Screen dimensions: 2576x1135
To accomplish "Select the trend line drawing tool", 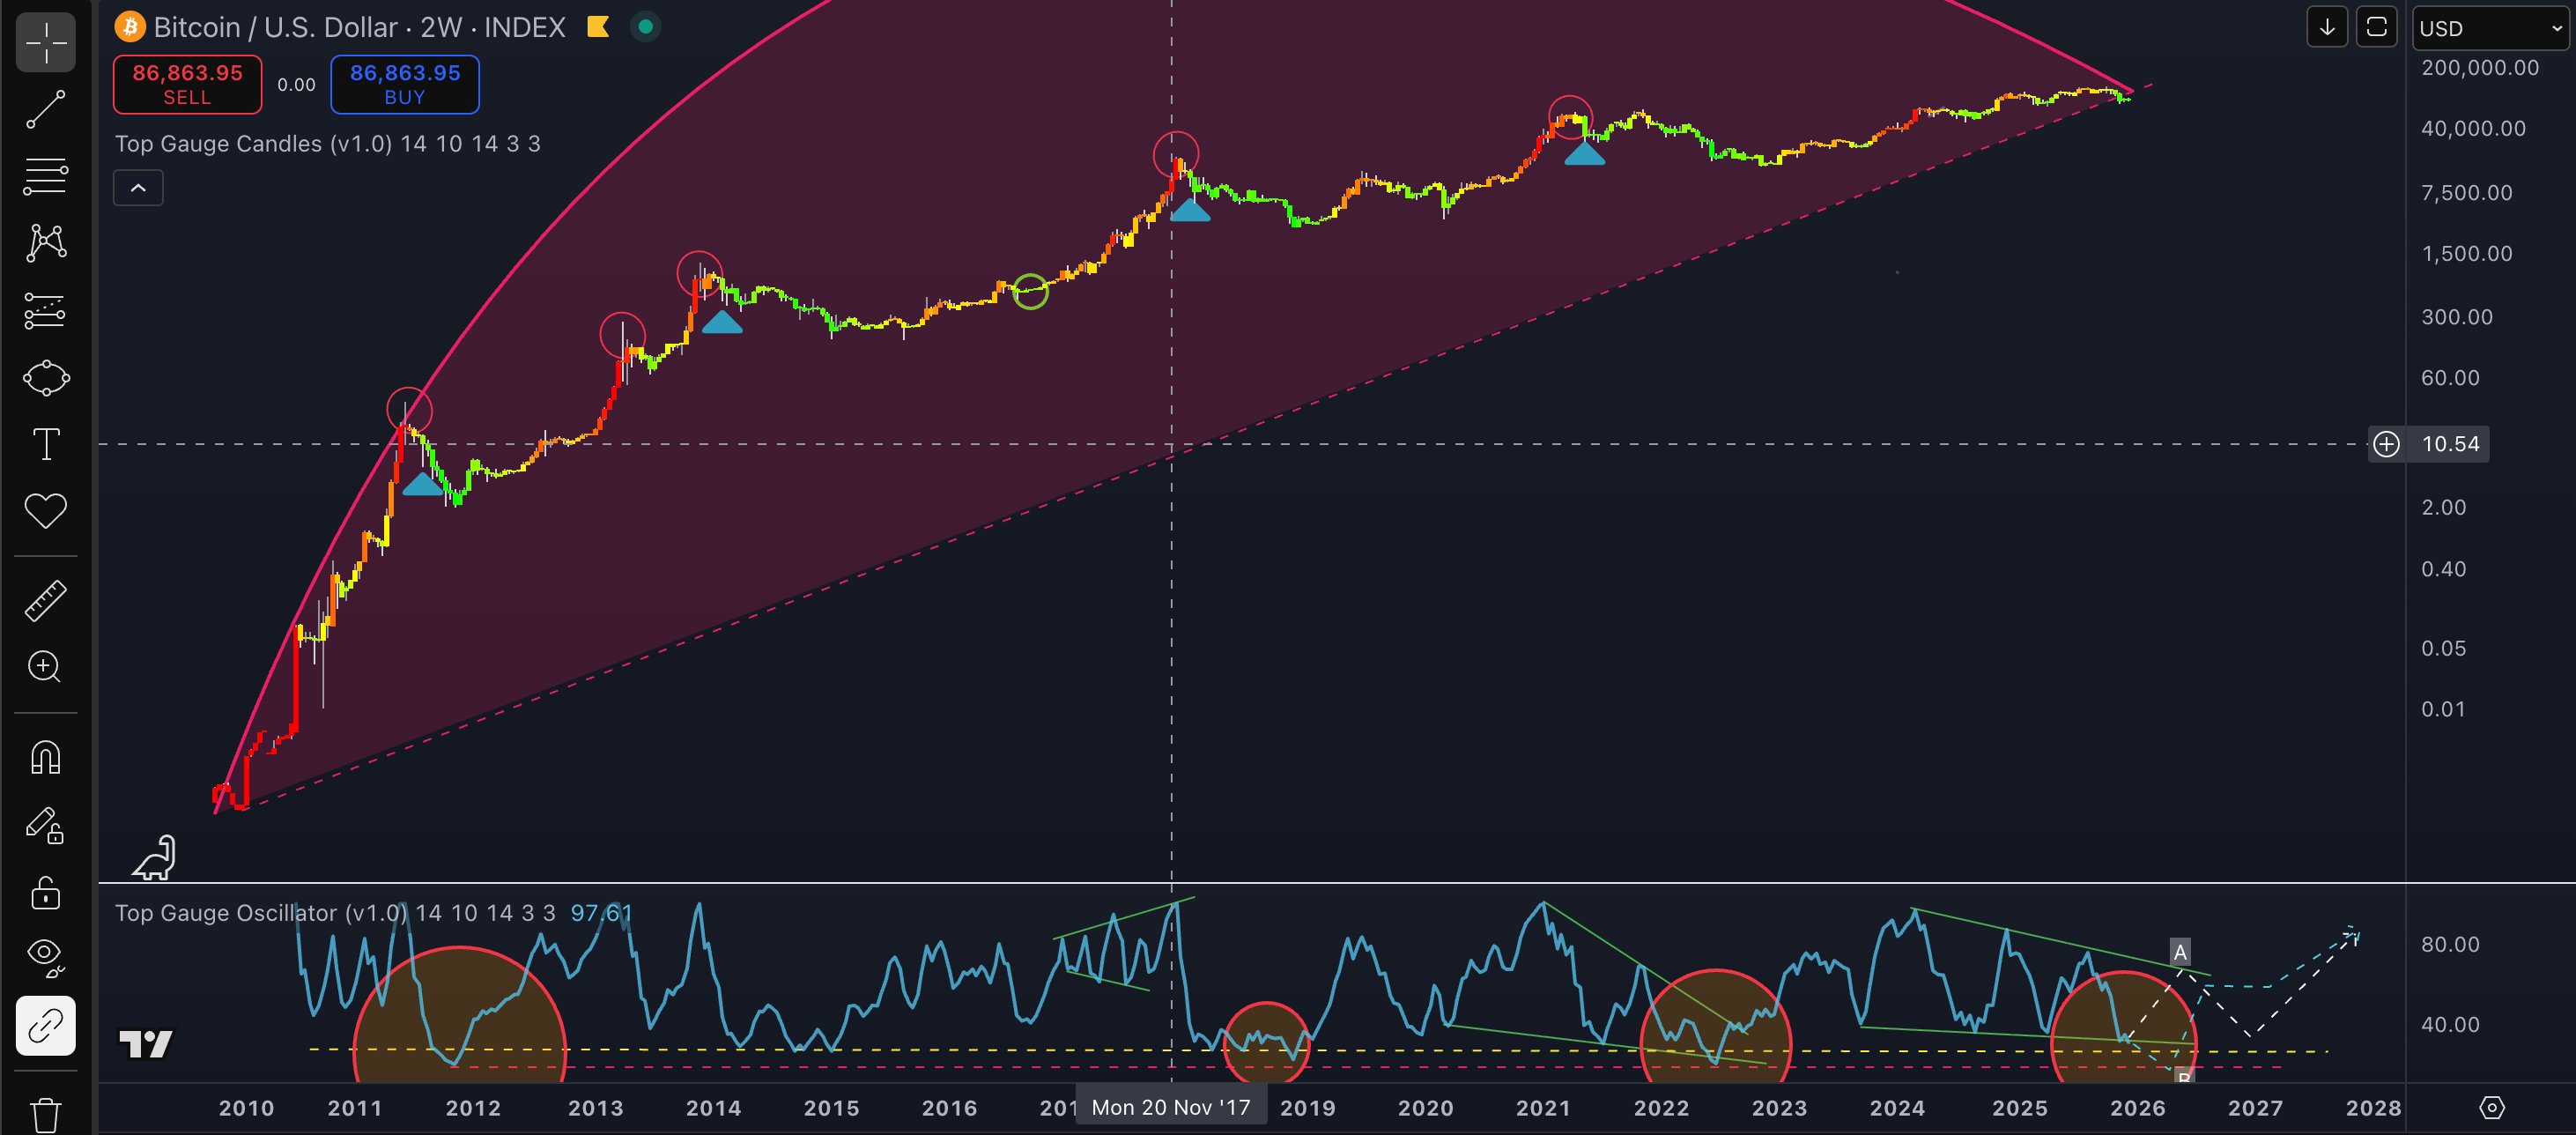I will (x=45, y=109).
